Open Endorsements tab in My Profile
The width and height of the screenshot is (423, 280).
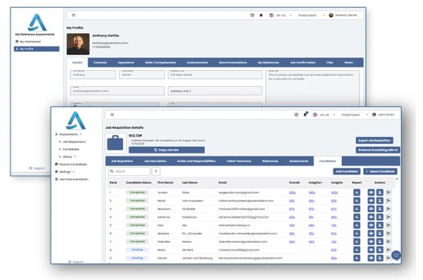click(197, 62)
